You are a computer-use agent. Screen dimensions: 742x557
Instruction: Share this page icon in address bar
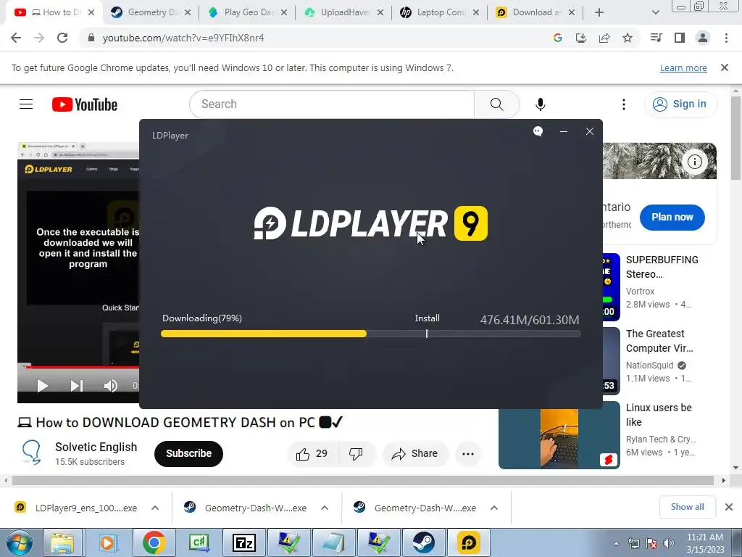[604, 38]
